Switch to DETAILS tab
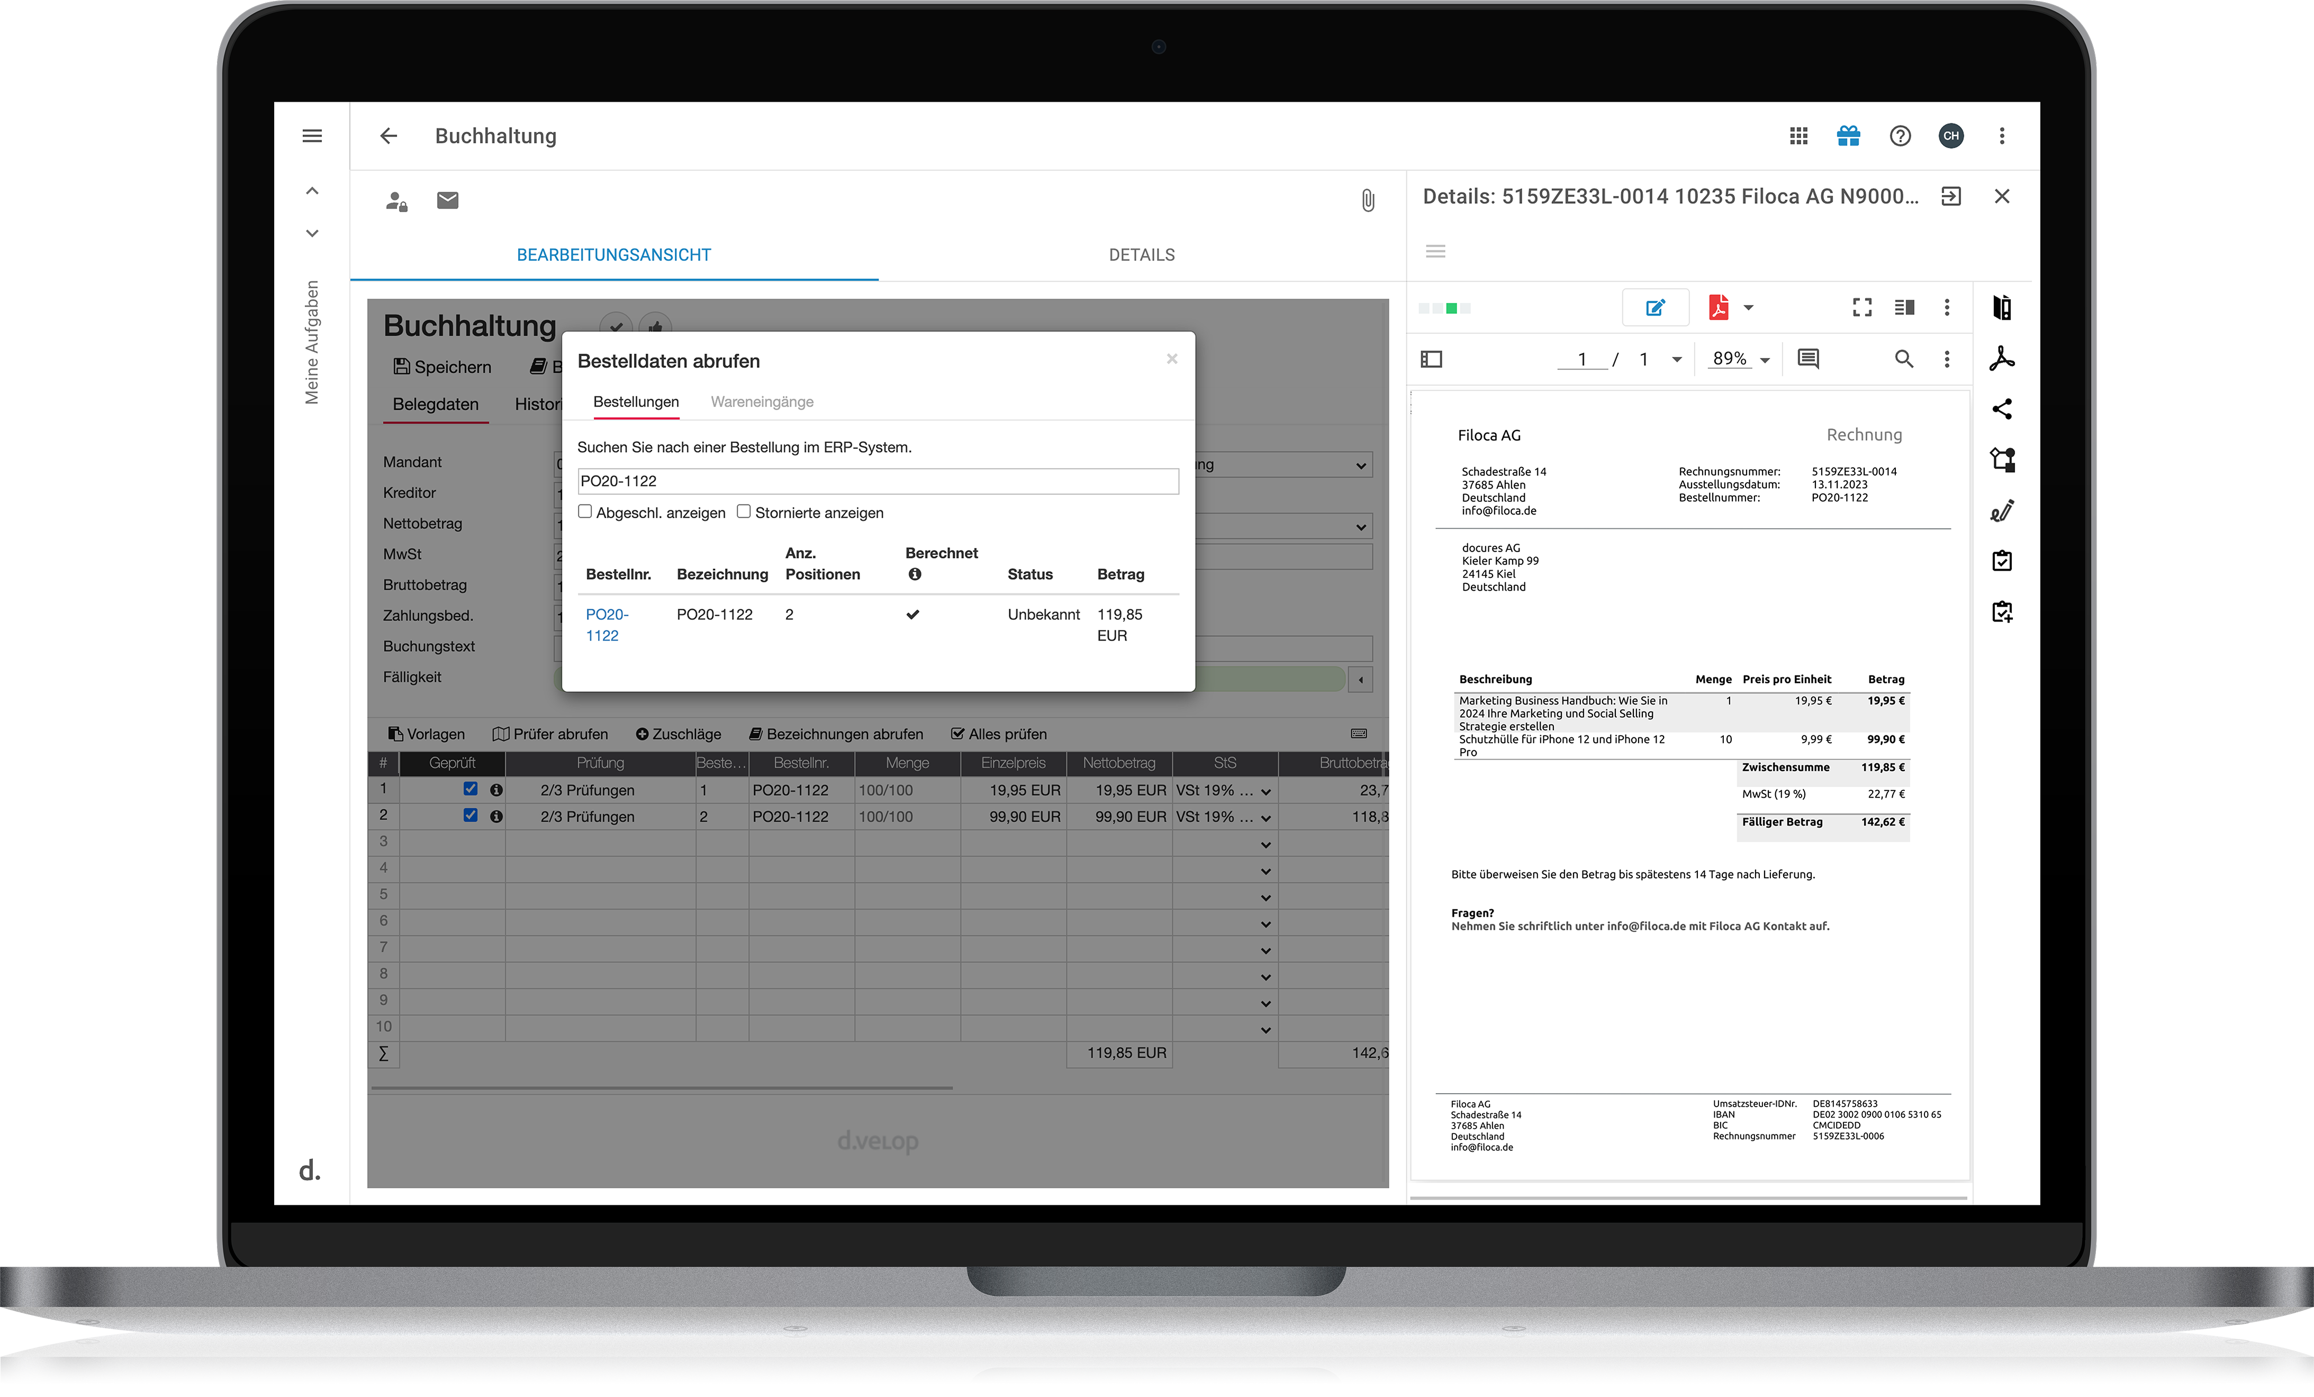 click(x=1141, y=255)
